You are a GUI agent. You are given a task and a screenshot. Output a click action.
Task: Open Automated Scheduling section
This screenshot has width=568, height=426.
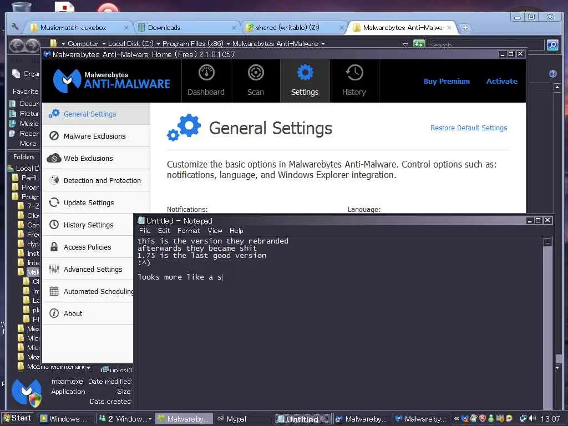[x=88, y=291]
